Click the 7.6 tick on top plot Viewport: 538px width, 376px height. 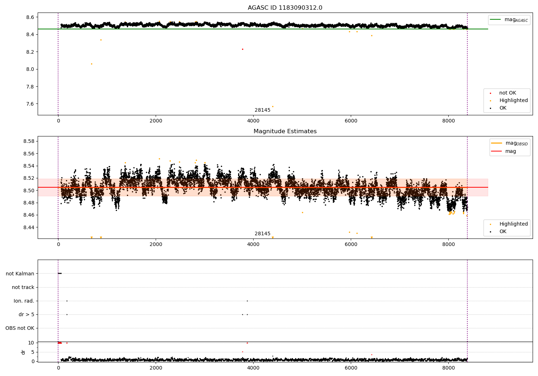click(x=30, y=104)
